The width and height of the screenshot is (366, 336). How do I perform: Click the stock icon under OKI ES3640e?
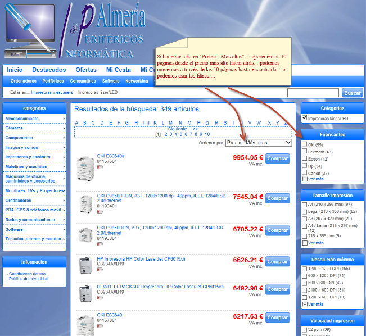[x=100, y=167]
